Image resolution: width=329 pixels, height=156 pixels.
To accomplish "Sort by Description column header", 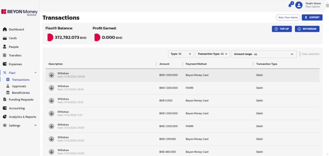I will pyautogui.click(x=56, y=64).
